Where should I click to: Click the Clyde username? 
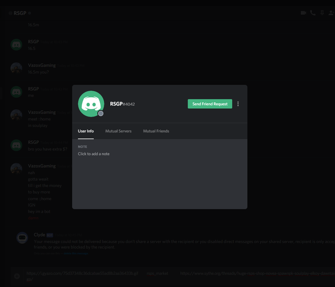pos(39,235)
